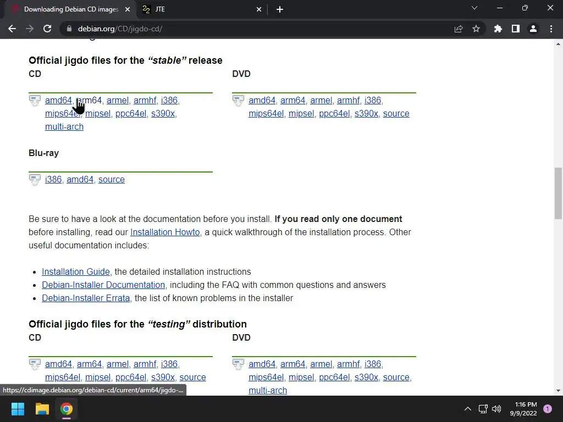
Task: Open a new browser tab
Action: click(x=280, y=10)
